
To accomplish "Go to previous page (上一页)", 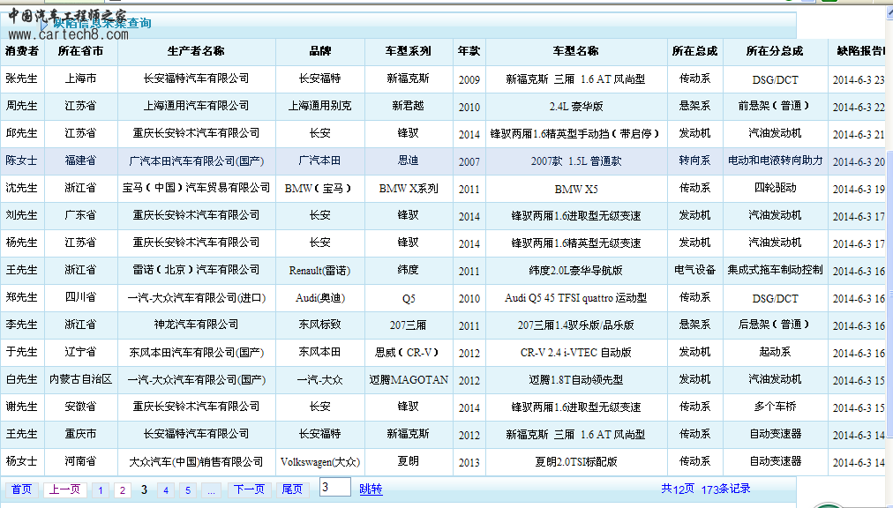I will click(x=64, y=489).
